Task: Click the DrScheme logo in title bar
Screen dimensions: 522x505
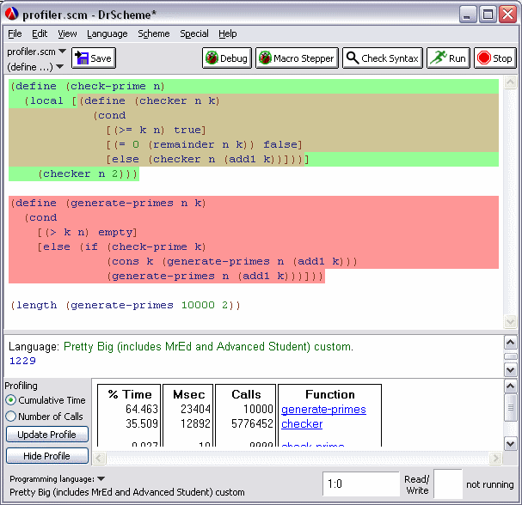Action: (12, 14)
